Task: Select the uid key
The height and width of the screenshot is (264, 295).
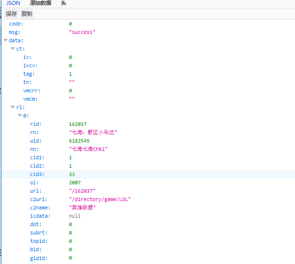Action: [36, 141]
